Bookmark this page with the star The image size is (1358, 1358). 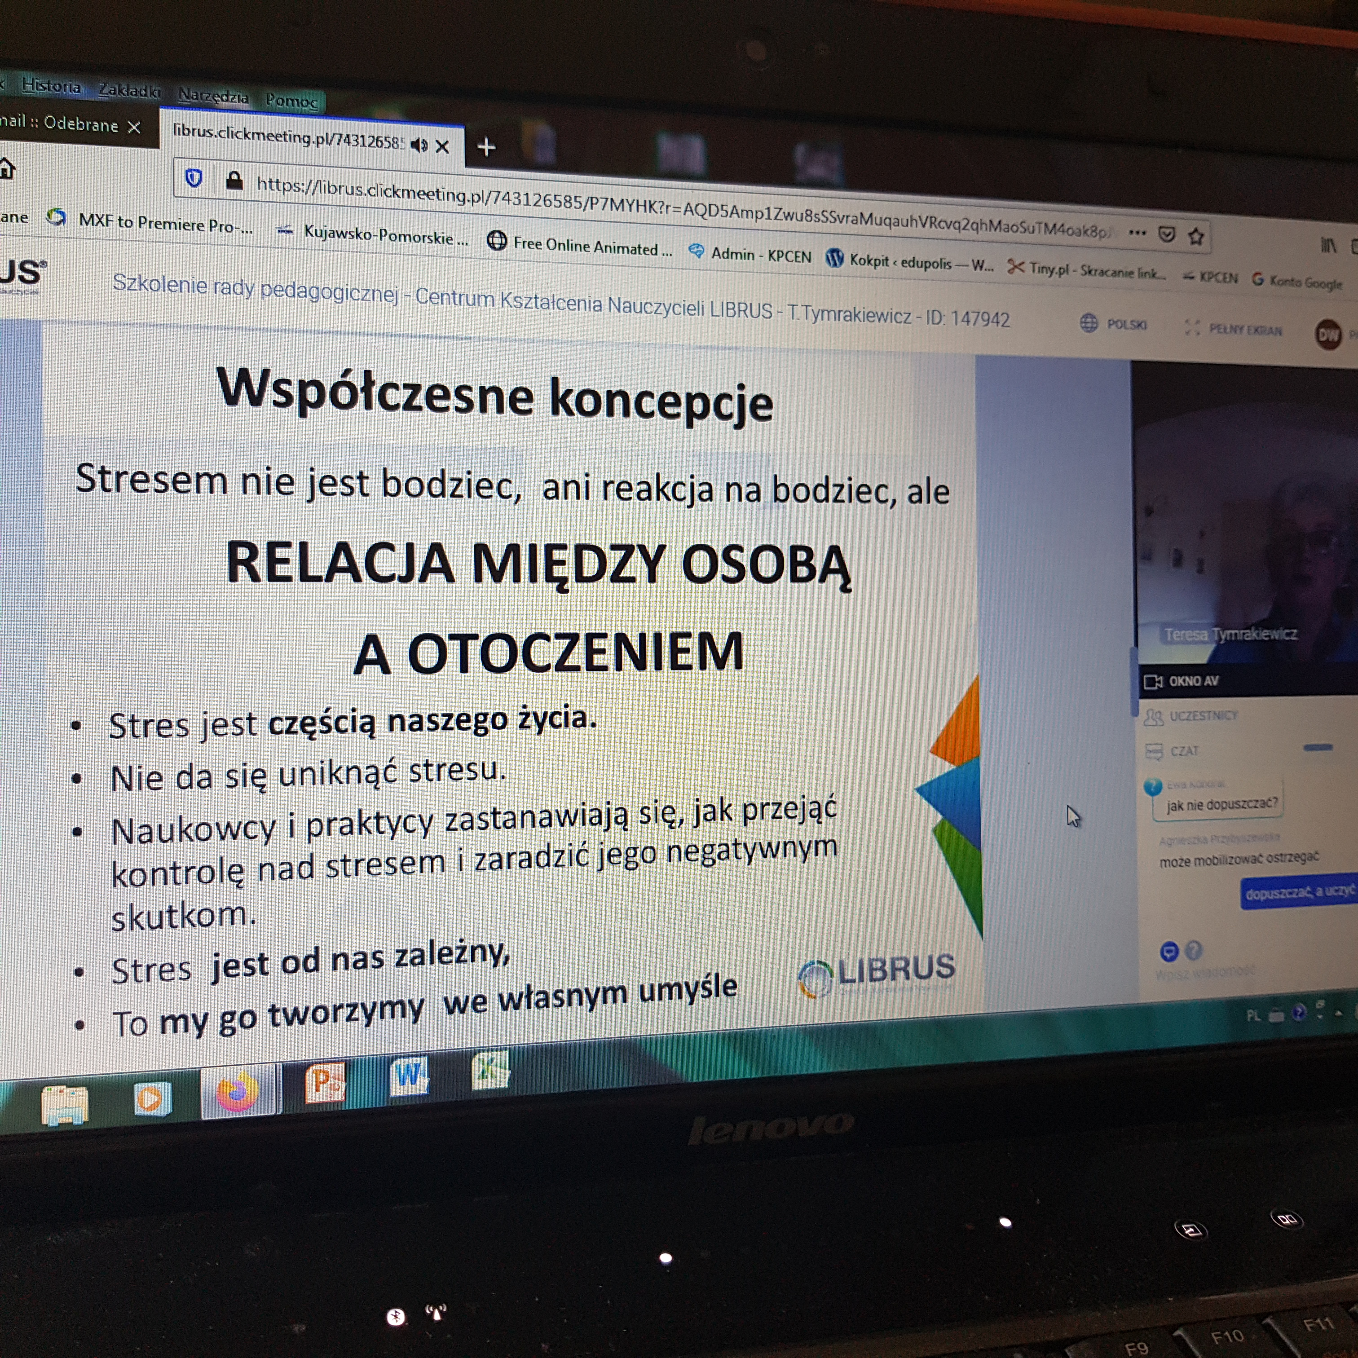click(1195, 237)
